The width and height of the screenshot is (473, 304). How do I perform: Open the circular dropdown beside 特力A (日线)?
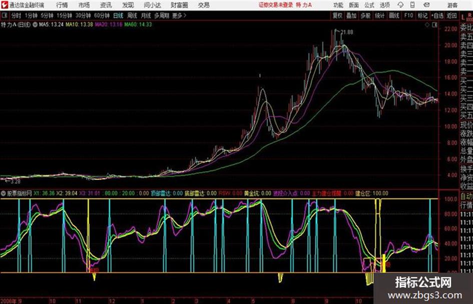pos(35,25)
